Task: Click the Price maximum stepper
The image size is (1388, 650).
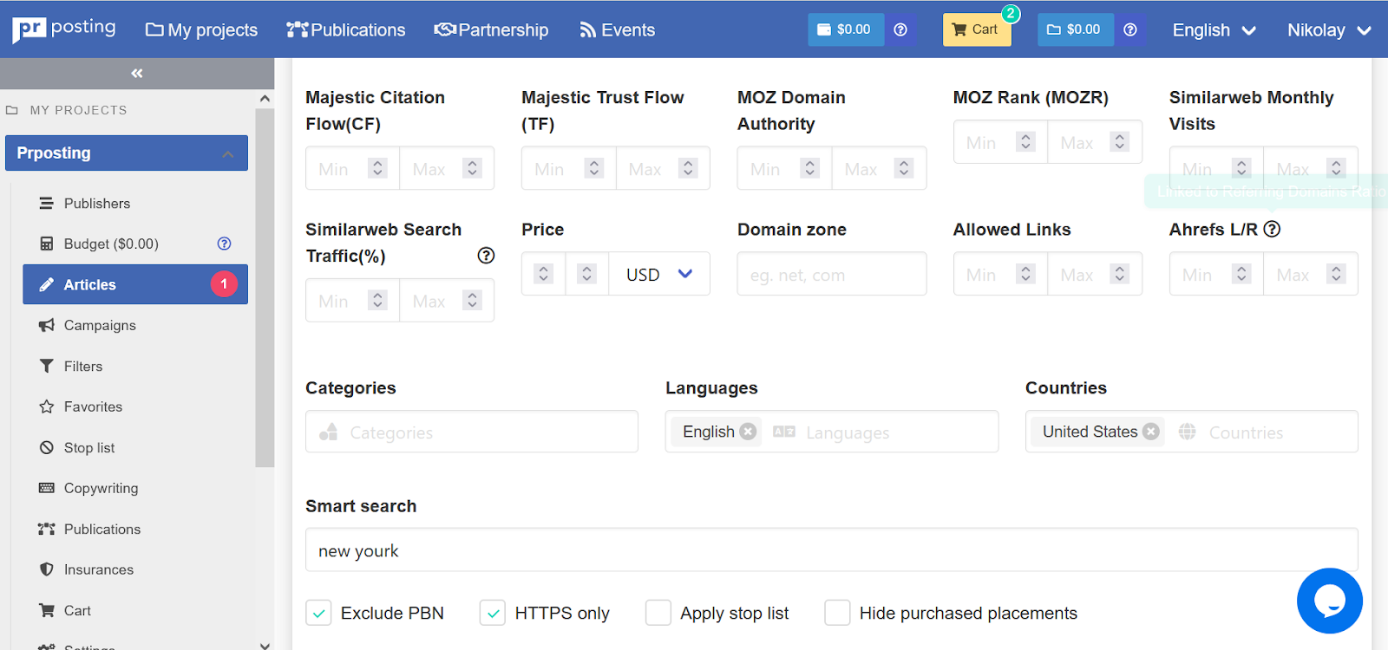Action: 587,274
